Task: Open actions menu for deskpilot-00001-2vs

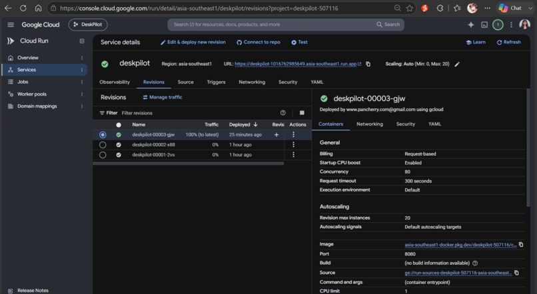Action: click(x=294, y=155)
